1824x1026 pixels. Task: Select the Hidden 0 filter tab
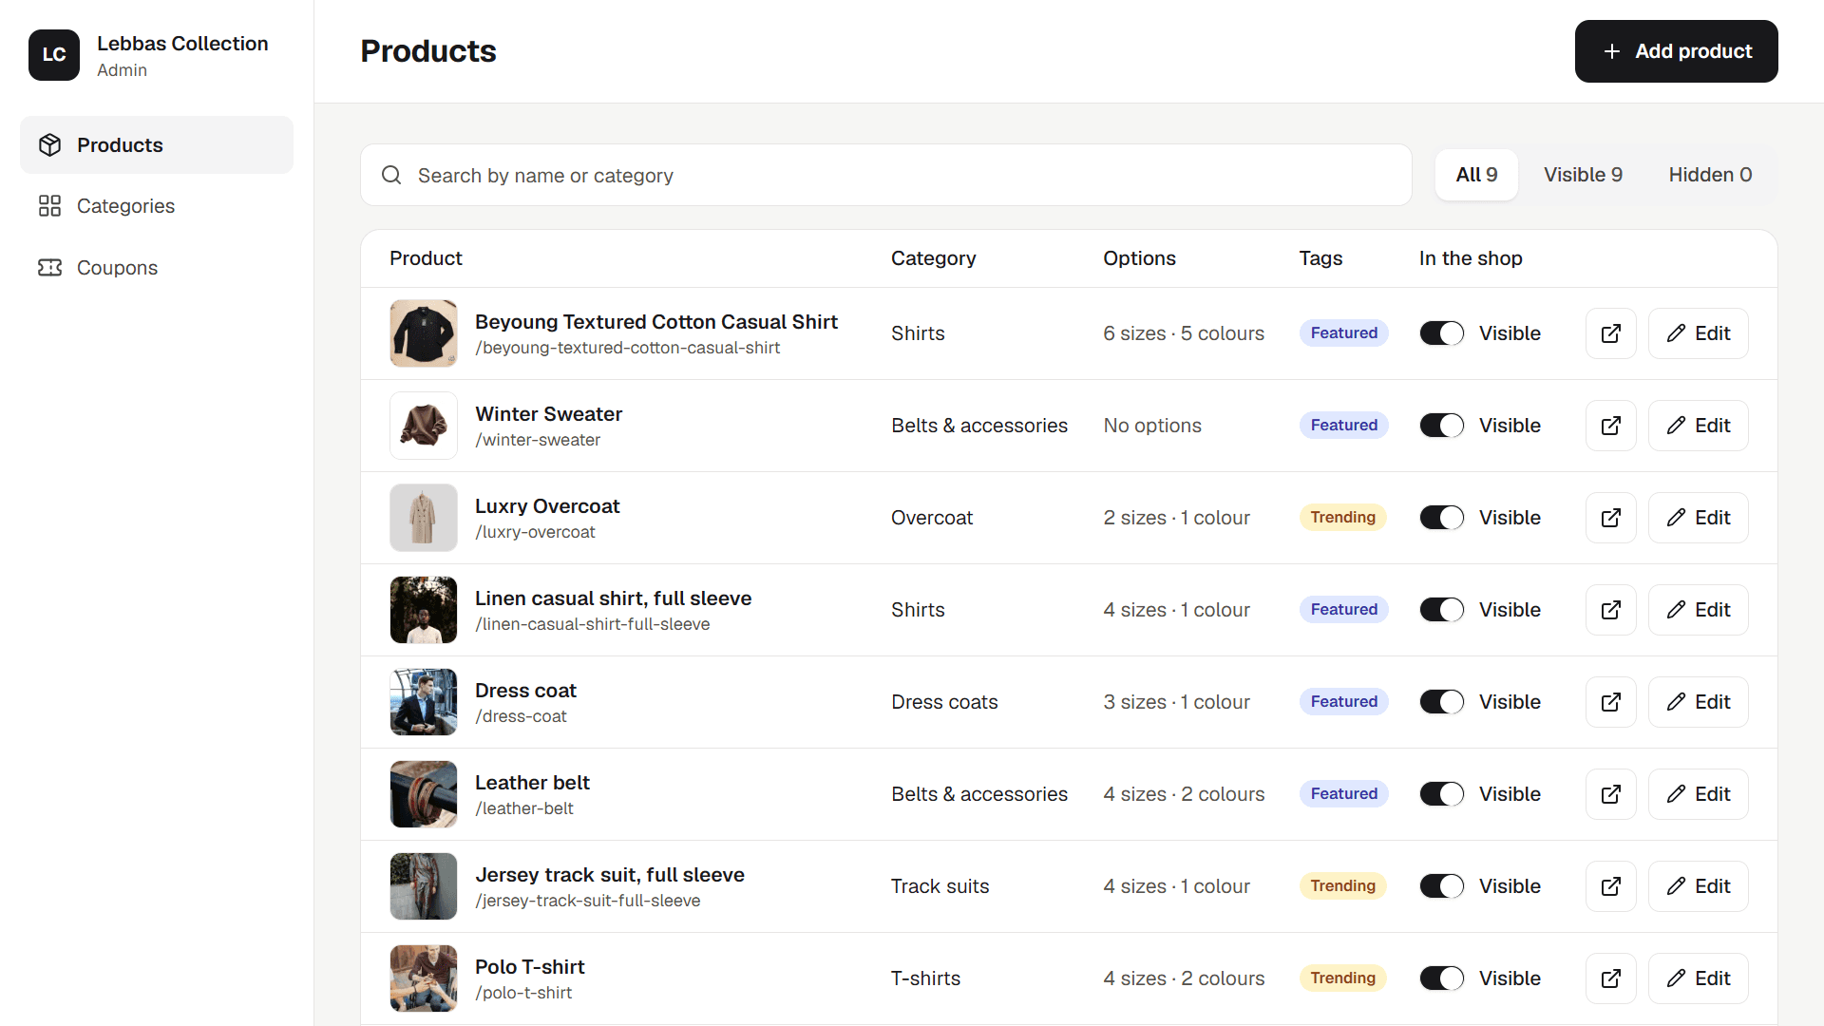tap(1710, 175)
